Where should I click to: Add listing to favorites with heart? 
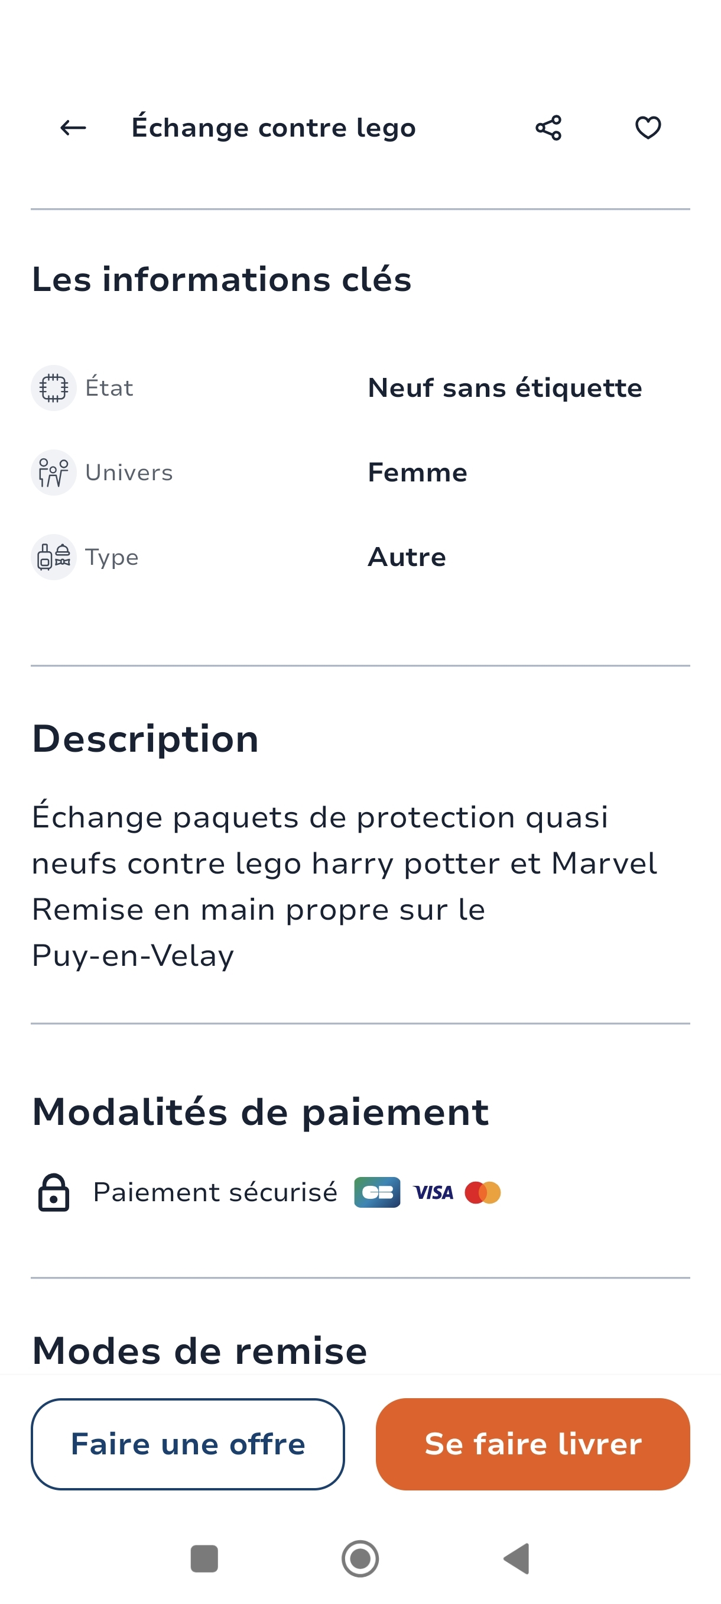coord(648,128)
